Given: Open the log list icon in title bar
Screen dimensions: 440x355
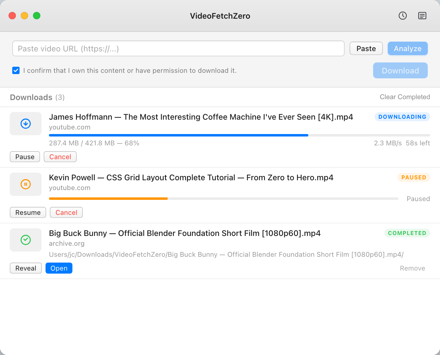Looking at the screenshot, I should pos(422,16).
